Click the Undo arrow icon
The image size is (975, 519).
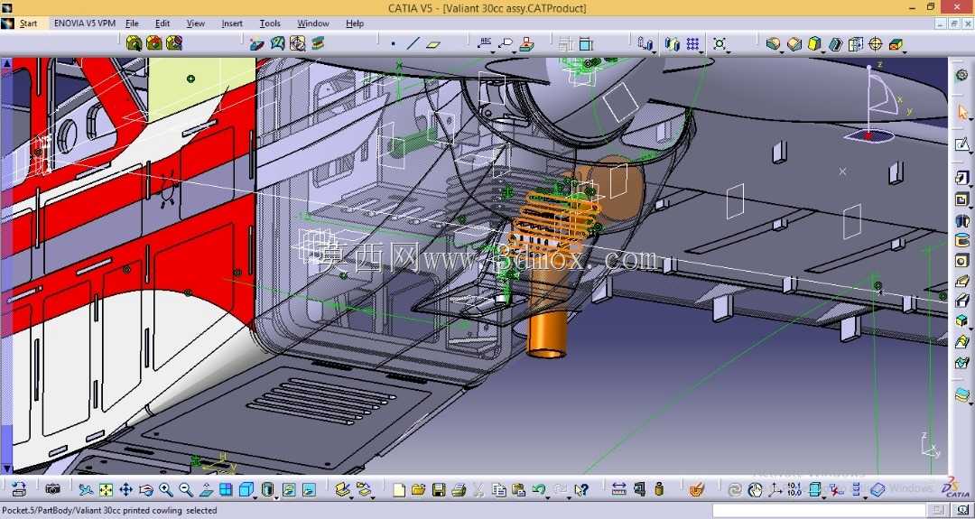538,489
